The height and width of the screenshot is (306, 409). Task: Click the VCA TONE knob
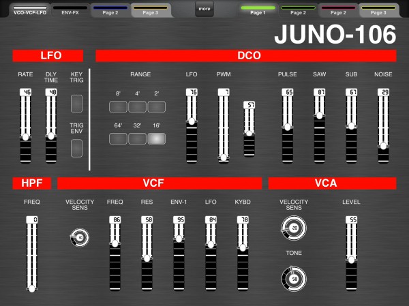(294, 279)
